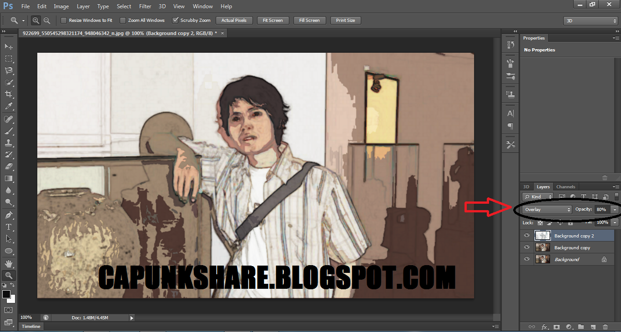Enable Zoom All Windows checkbox
Viewport: 621px width, 332px height.
tap(123, 20)
